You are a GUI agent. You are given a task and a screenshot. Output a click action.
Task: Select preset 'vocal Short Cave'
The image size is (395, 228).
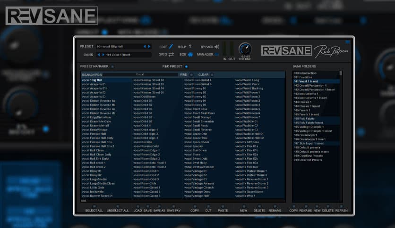pyautogui.click(x=196, y=109)
